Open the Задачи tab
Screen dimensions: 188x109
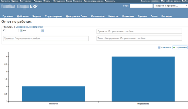pos(37,16)
